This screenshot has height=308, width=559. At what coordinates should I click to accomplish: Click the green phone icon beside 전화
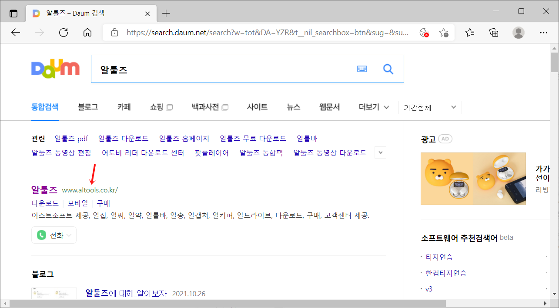[41, 235]
